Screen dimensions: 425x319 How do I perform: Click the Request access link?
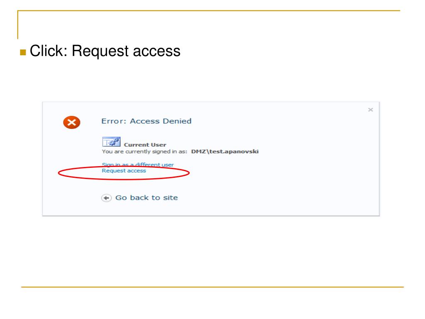pyautogui.click(x=124, y=171)
